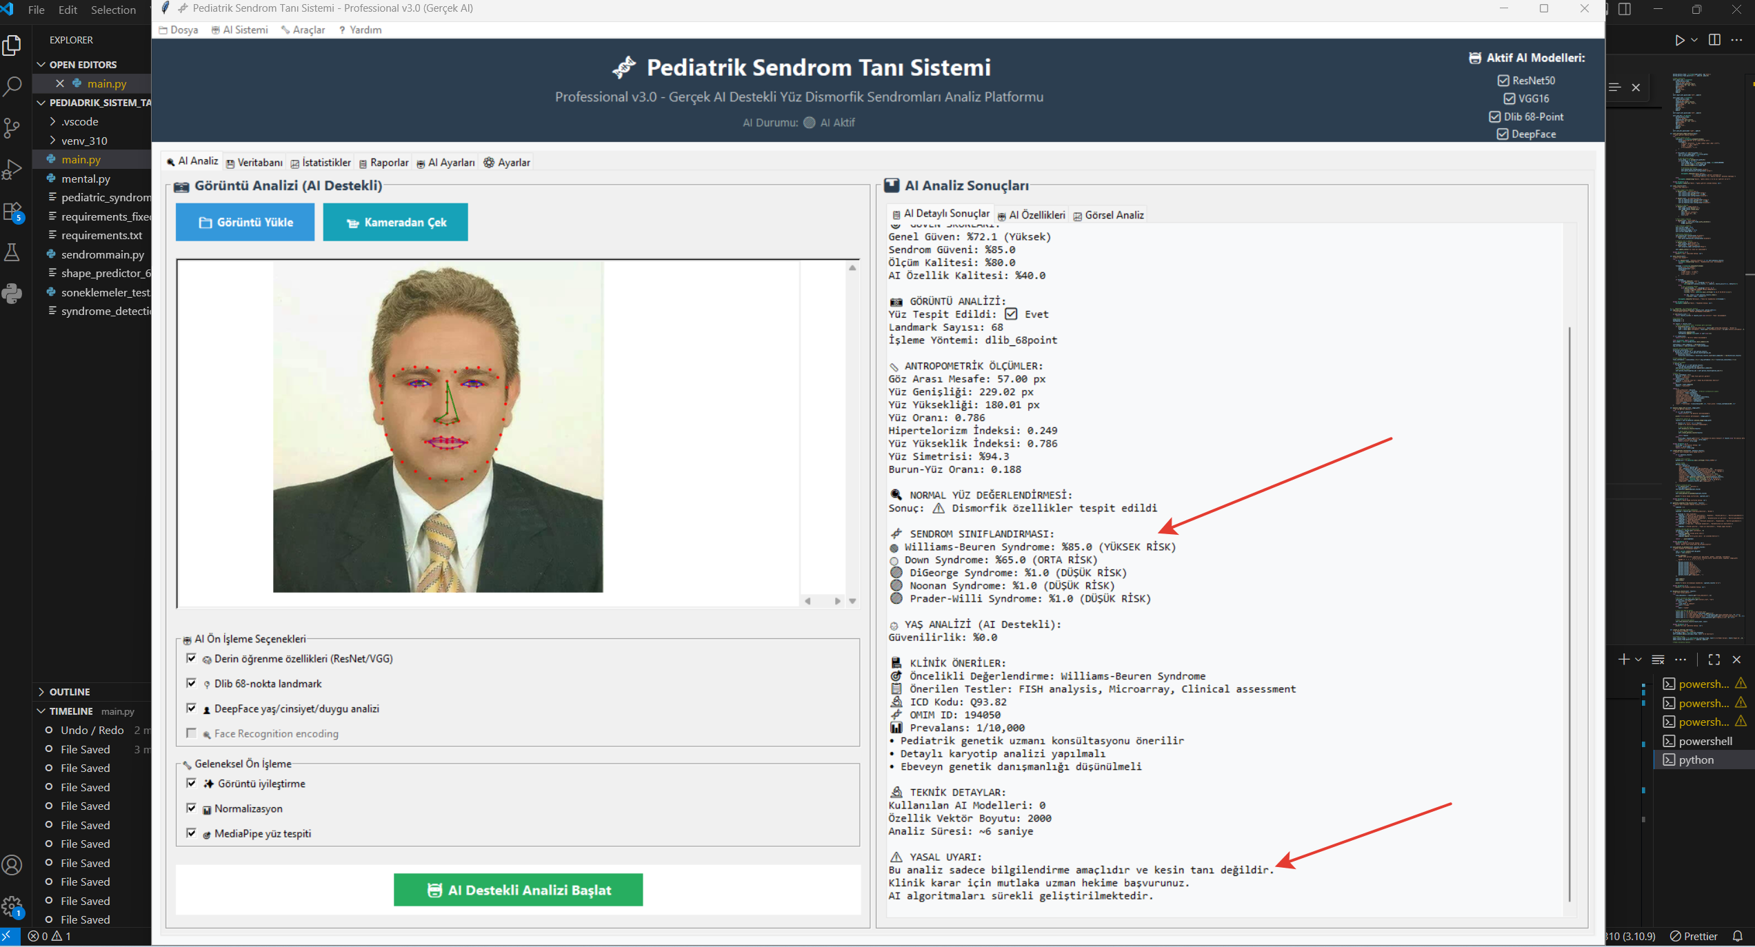Toggle MediaPipe yüz tespiti checkbox

(192, 833)
